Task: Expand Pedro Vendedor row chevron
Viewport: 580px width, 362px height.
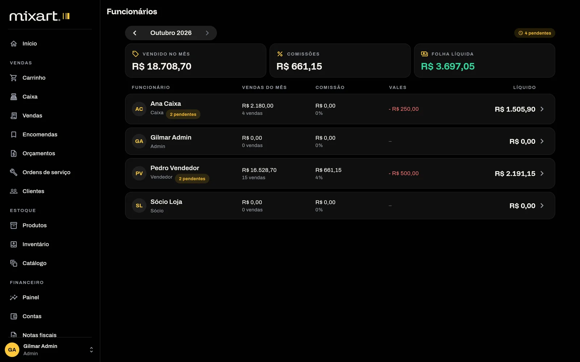Action: pyautogui.click(x=542, y=173)
